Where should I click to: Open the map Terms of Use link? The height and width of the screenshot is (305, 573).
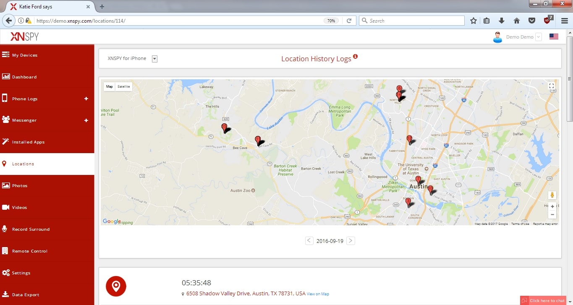(x=520, y=224)
